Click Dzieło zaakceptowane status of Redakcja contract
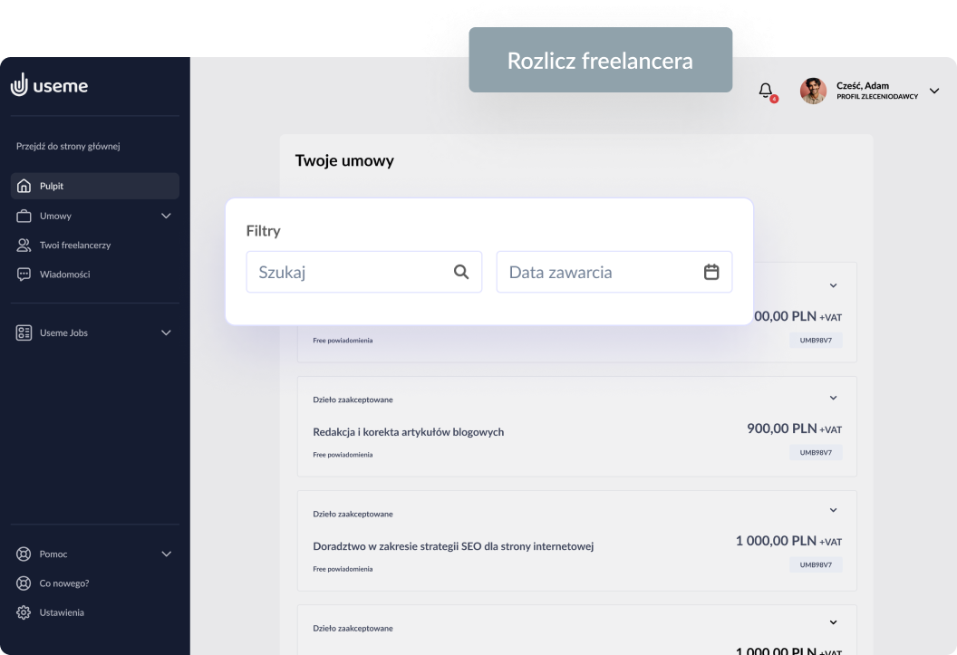This screenshot has height=655, width=957. tap(353, 400)
